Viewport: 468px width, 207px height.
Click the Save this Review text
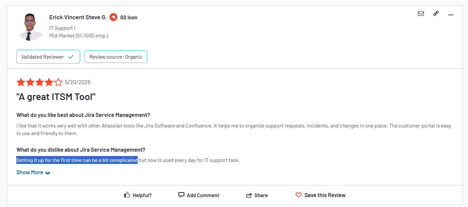tap(325, 195)
